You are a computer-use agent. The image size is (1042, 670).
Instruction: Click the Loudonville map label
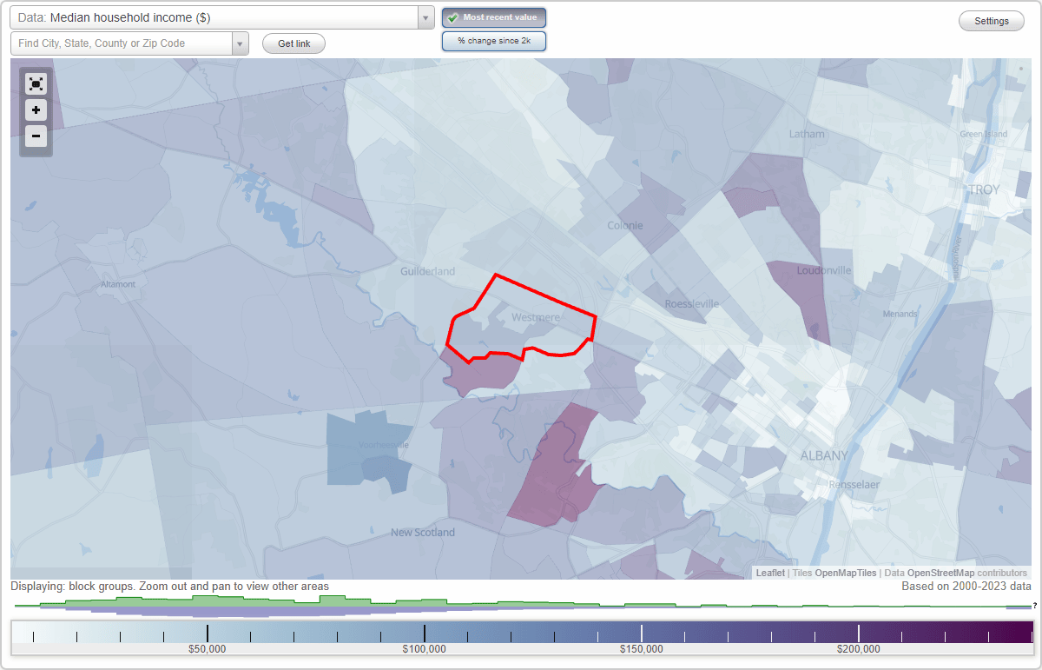click(x=824, y=270)
